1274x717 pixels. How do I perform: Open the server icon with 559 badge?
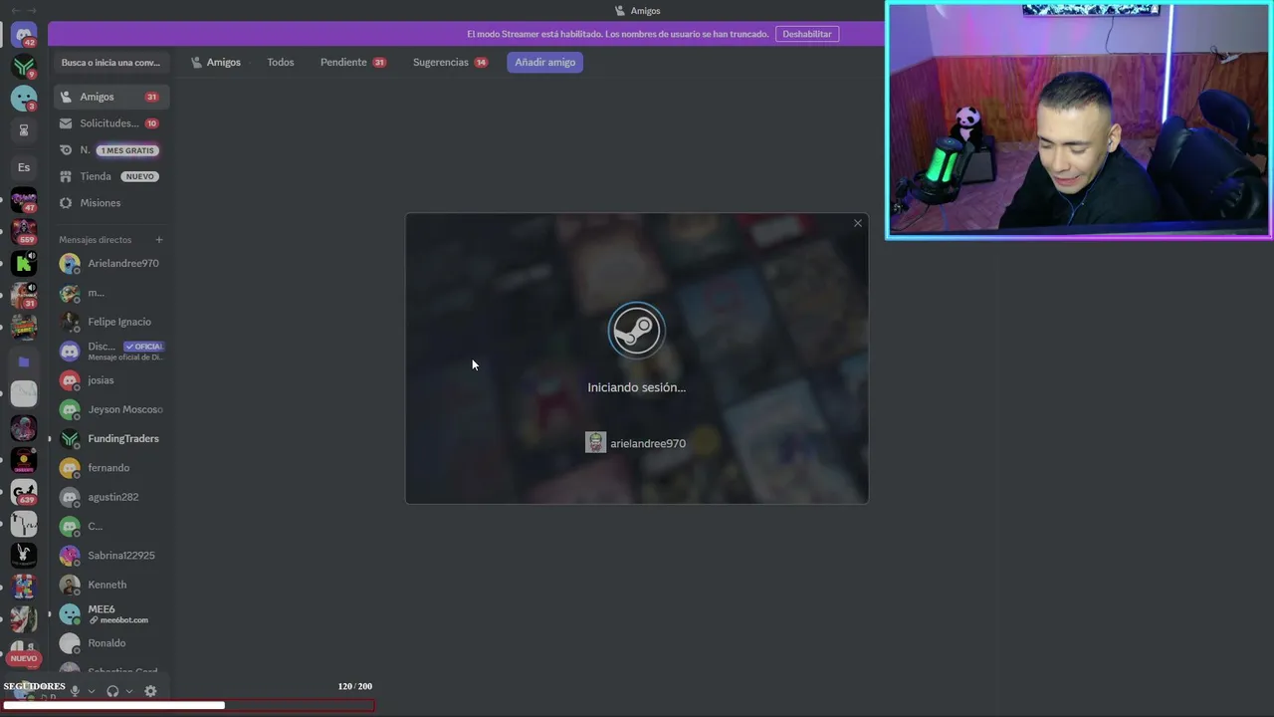[x=24, y=232]
